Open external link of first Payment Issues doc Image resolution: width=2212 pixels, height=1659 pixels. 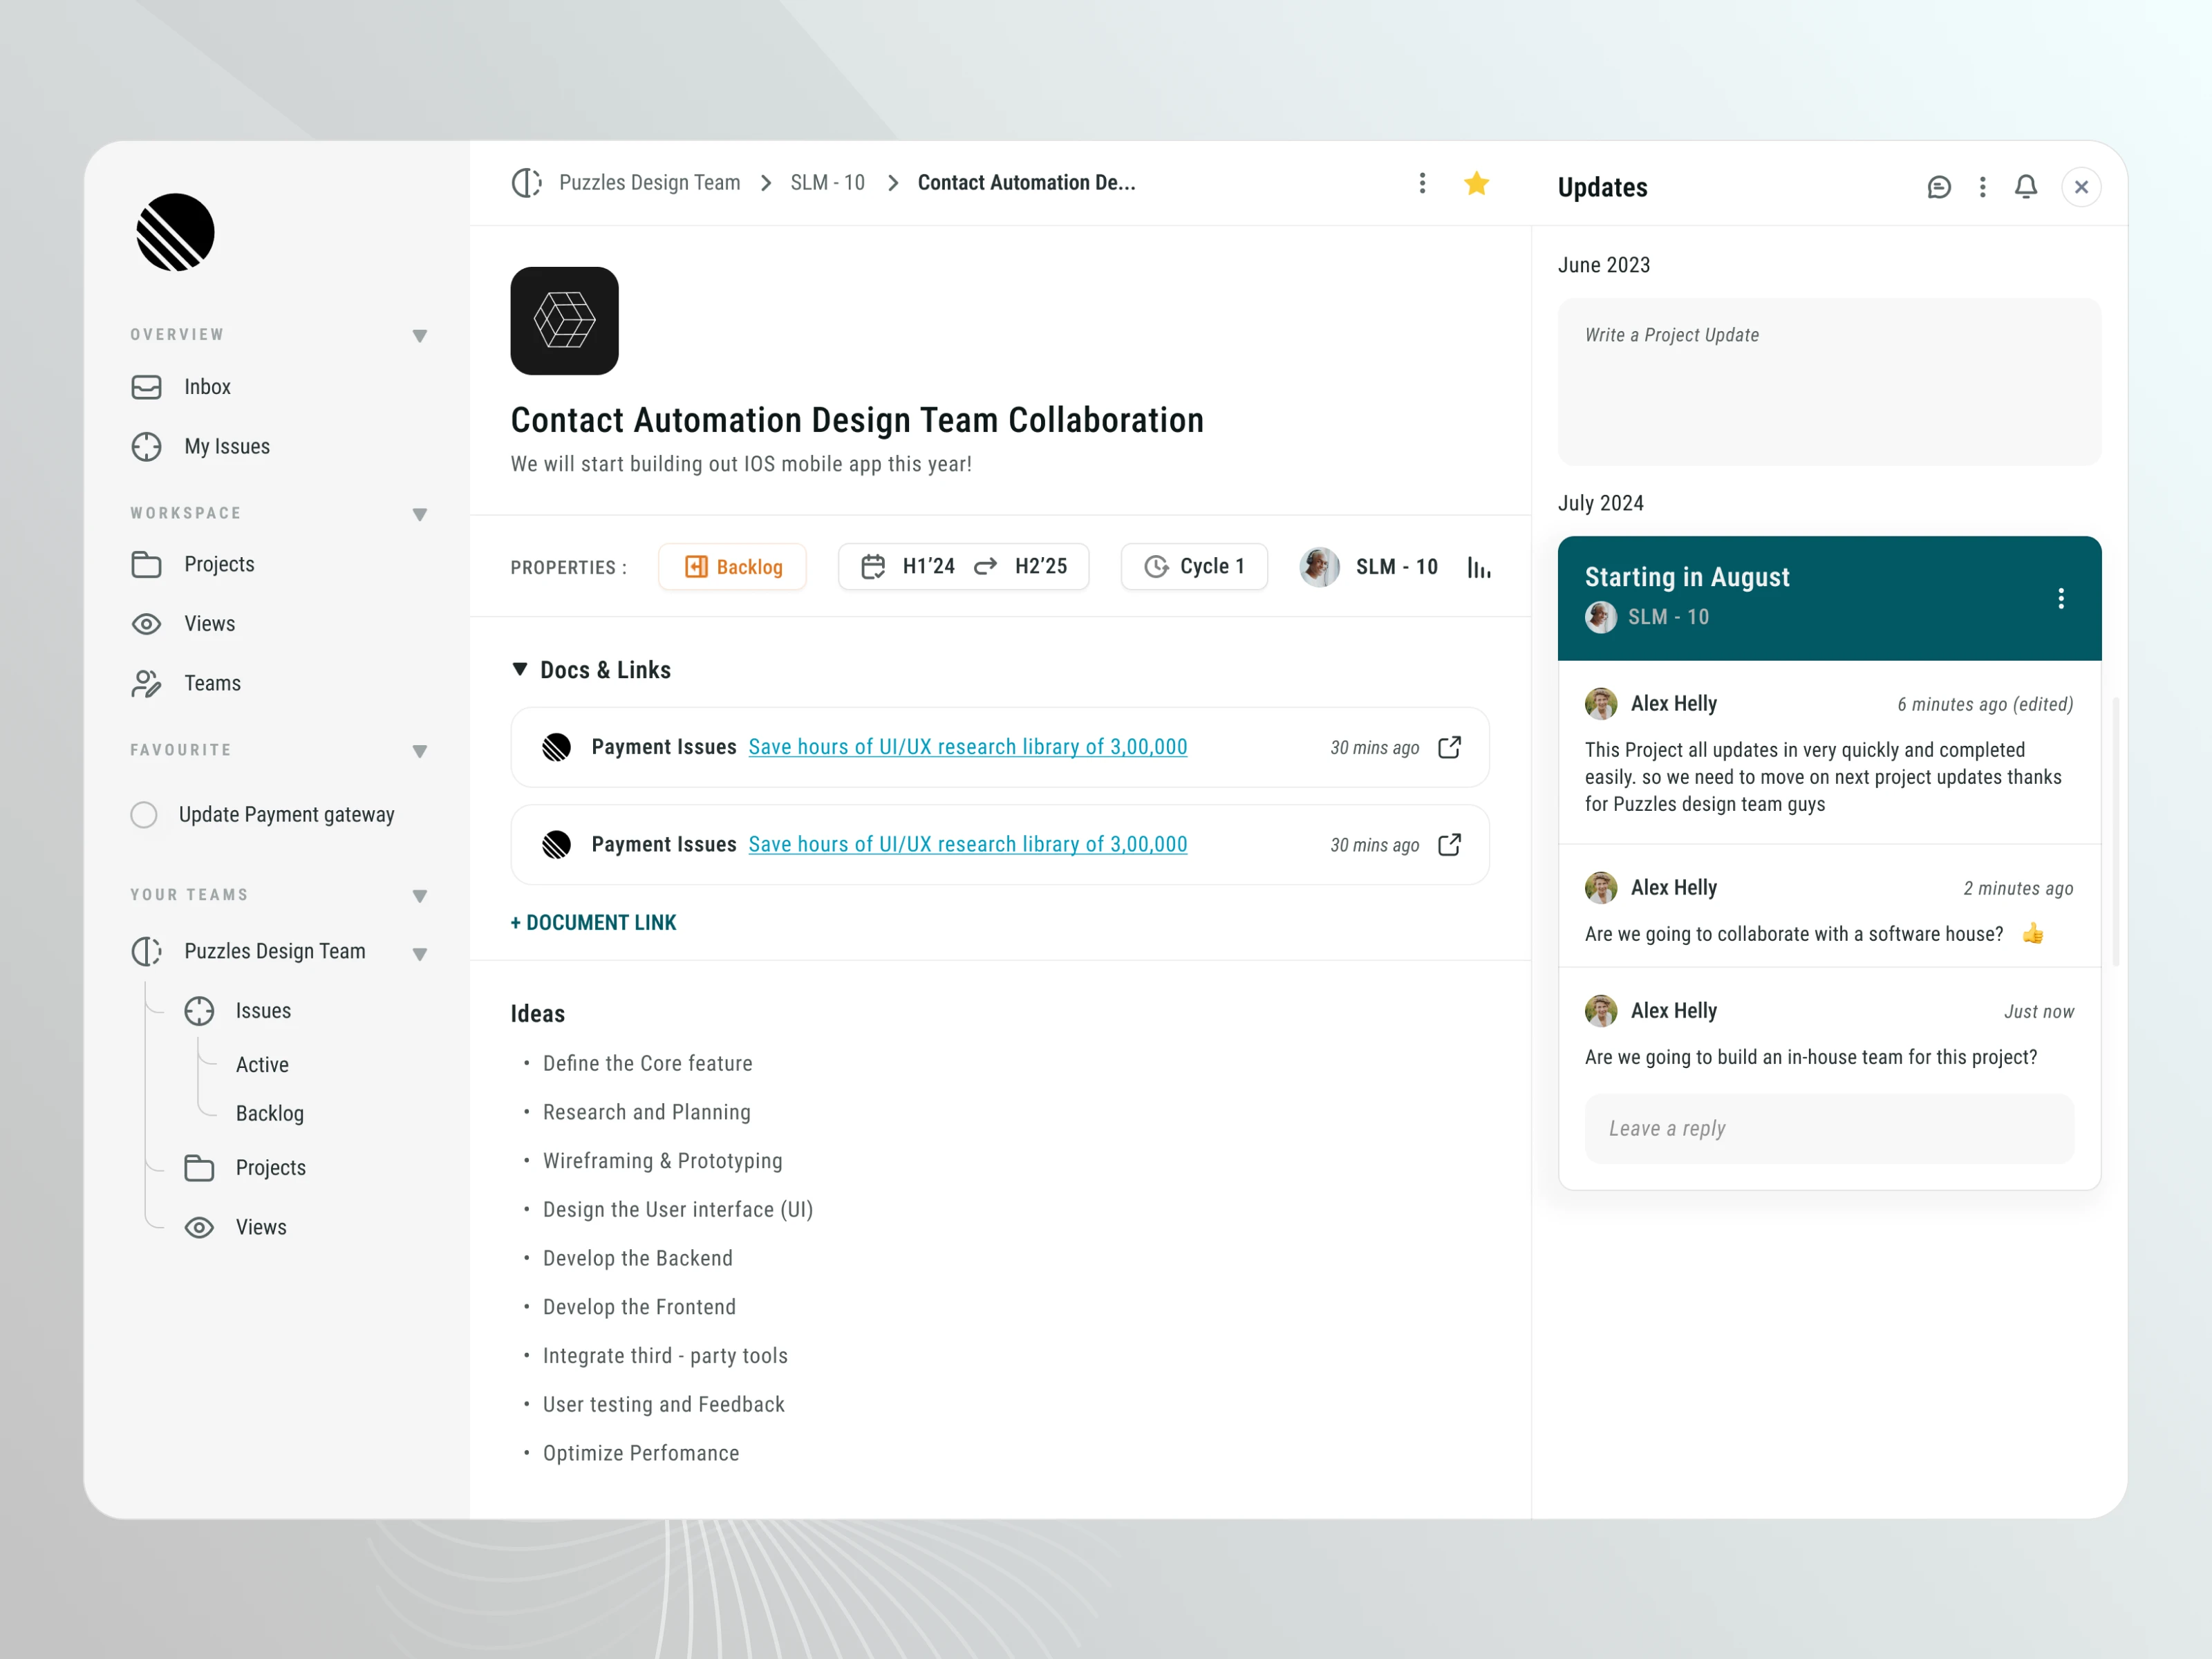pos(1449,747)
